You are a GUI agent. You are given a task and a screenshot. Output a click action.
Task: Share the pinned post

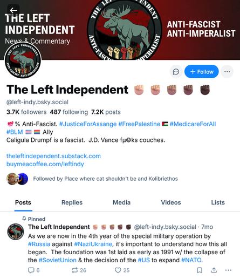214,270
